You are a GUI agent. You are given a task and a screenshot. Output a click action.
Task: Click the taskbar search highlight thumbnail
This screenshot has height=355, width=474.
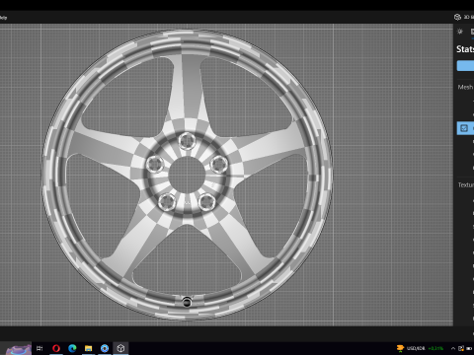(x=19, y=349)
